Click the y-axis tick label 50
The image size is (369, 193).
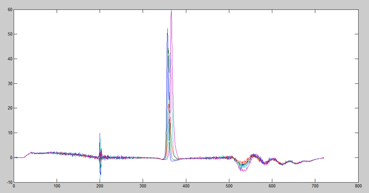pyautogui.click(x=10, y=34)
